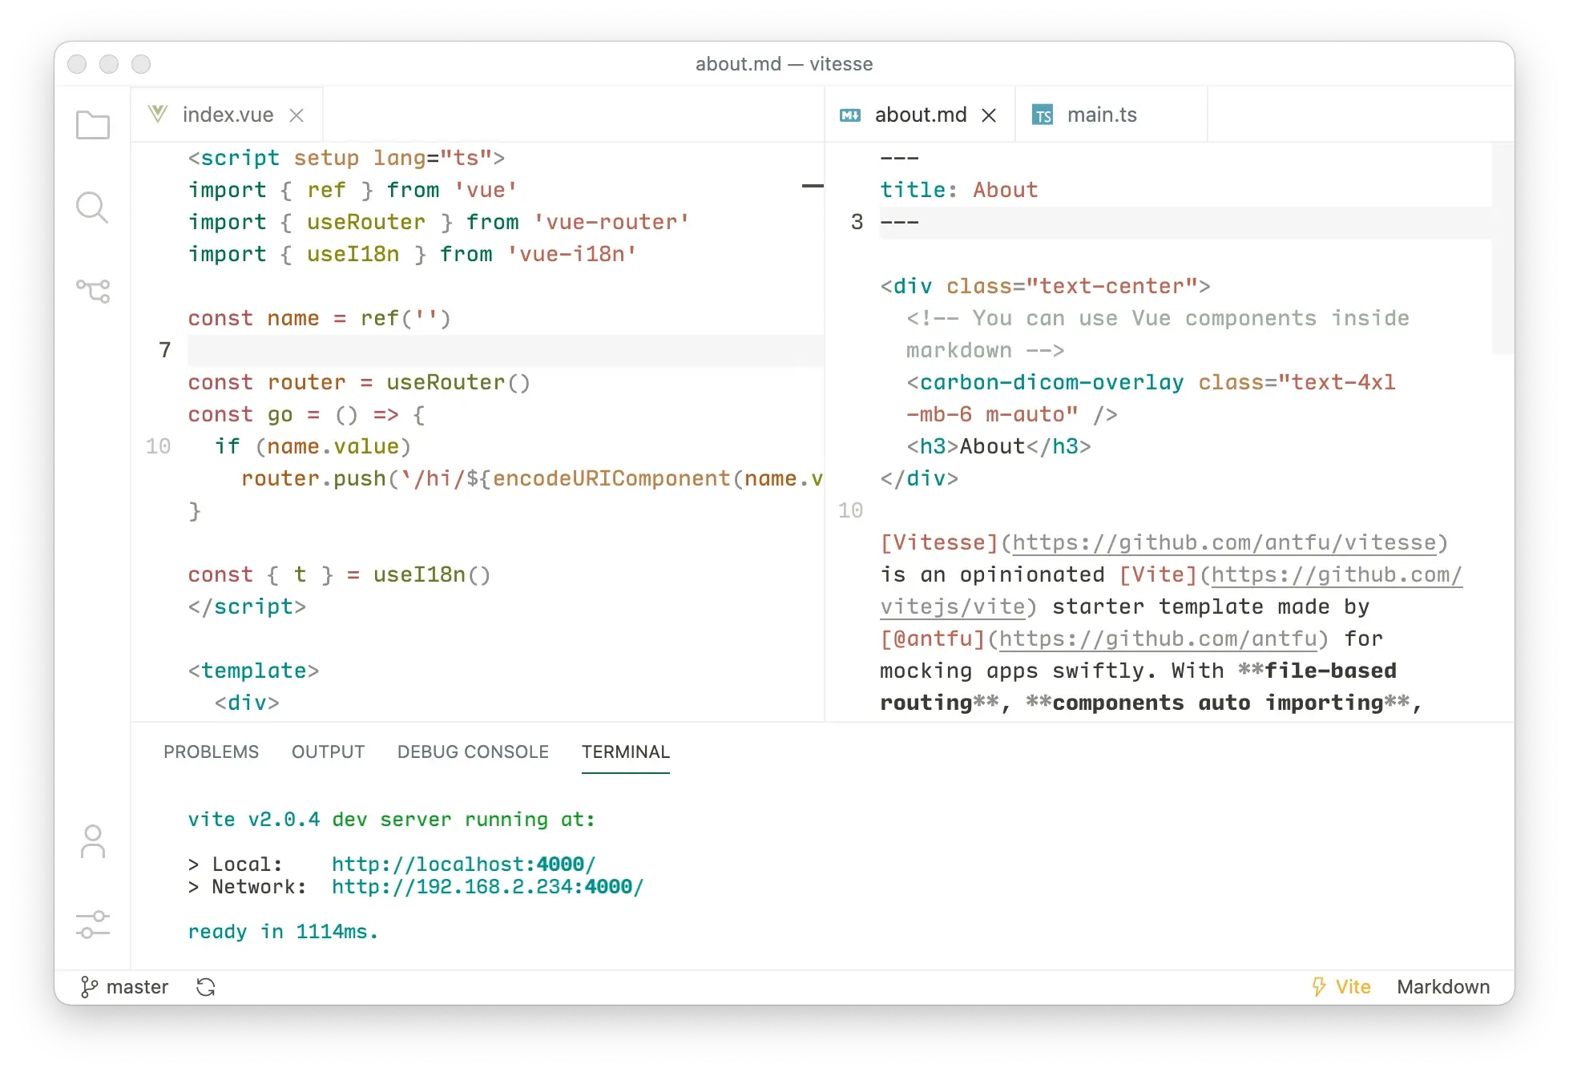Viewport: 1569px width, 1072px height.
Task: Open Accounts person icon
Action: pyautogui.click(x=93, y=842)
